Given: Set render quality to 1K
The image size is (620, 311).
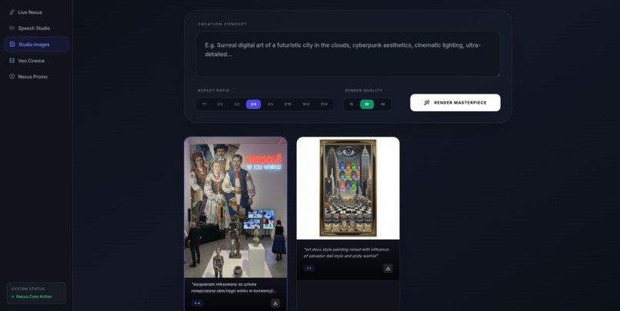Looking at the screenshot, I should tap(351, 104).
